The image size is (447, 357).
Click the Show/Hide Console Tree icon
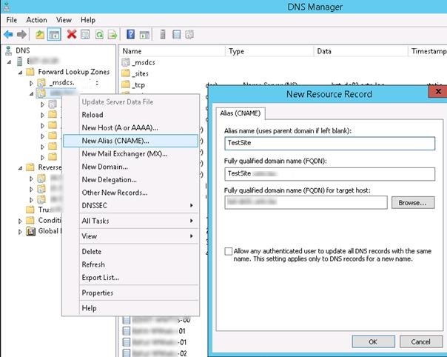pyautogui.click(x=54, y=34)
